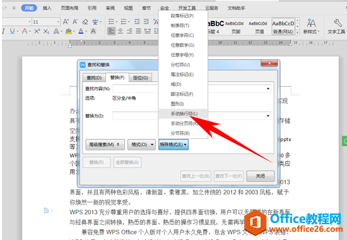
Task: Increase font size with the A+ icon
Action: tap(66, 21)
